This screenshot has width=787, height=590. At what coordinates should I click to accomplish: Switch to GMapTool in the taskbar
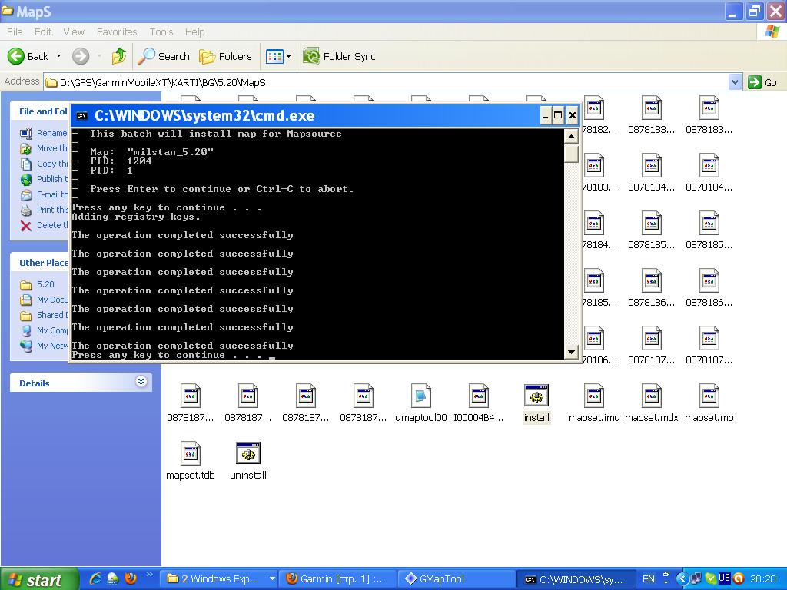[x=455, y=579]
